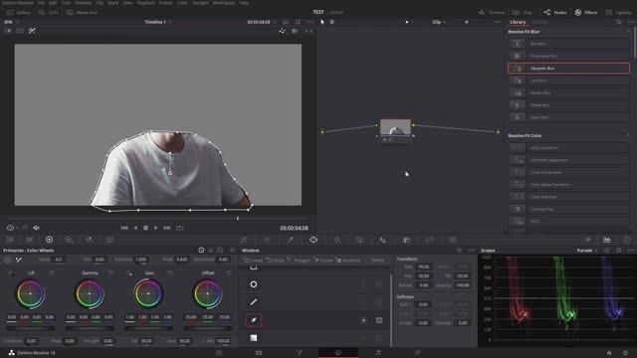The width and height of the screenshot is (637, 358).
Task: Open the Clip mode dropdown
Action: coord(438,22)
